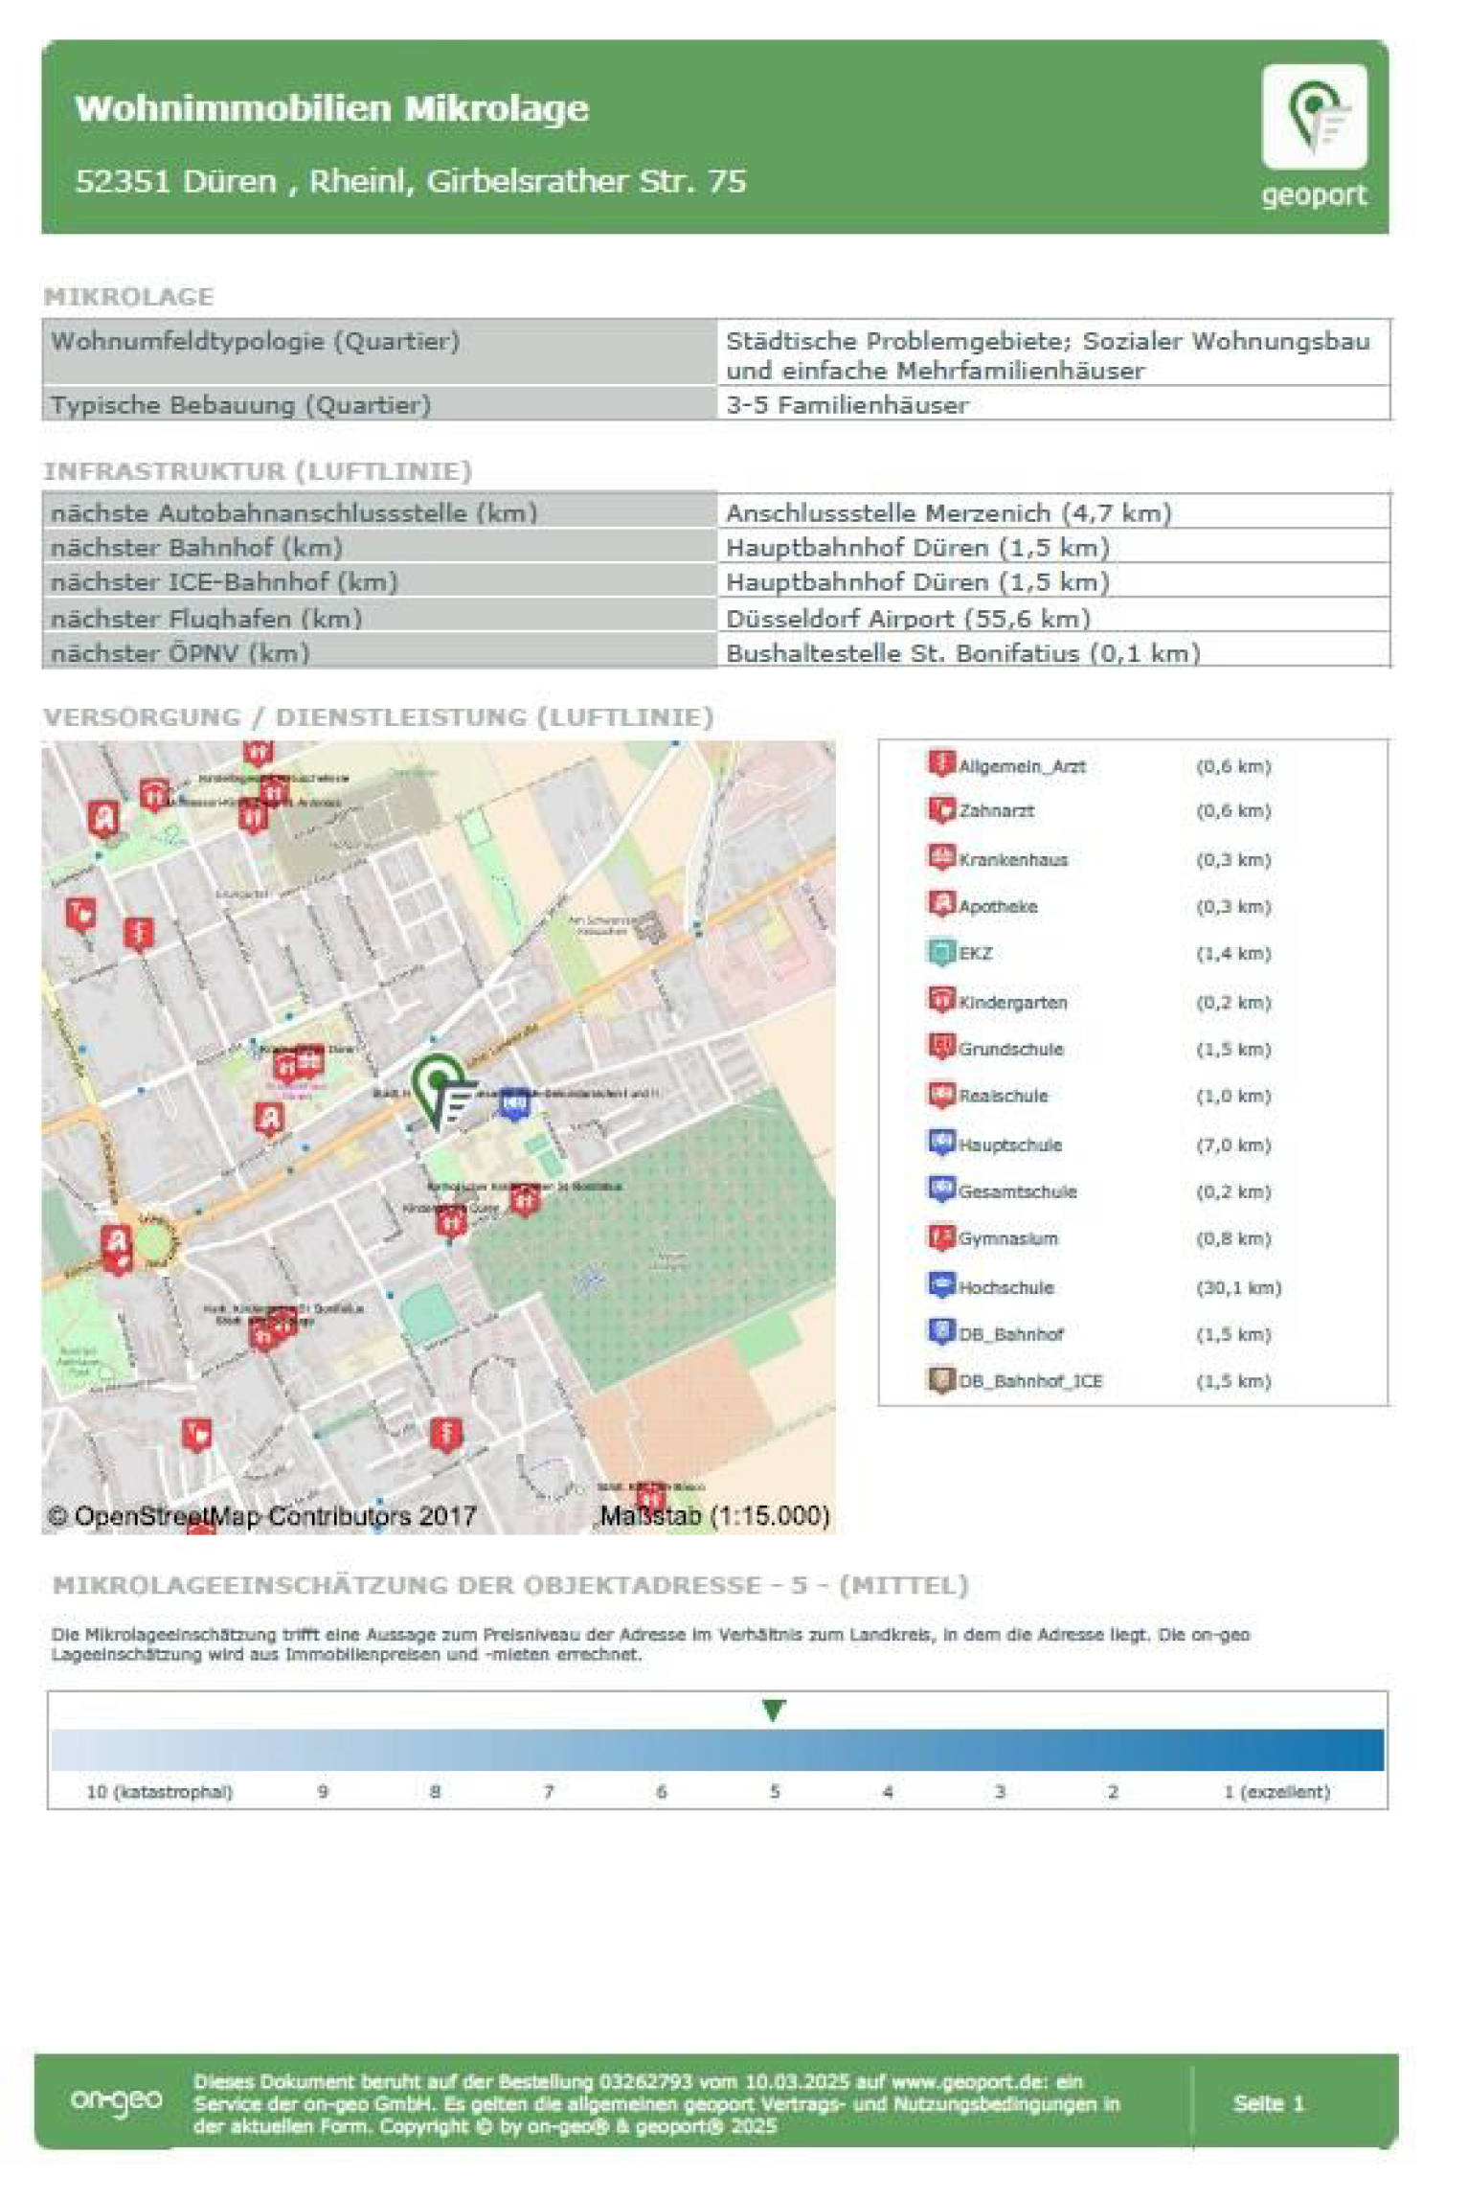This screenshot has height=2199, width=1468.
Task: Click the 'nächster ÖPNV (km)' label
Action: pyautogui.click(x=180, y=653)
